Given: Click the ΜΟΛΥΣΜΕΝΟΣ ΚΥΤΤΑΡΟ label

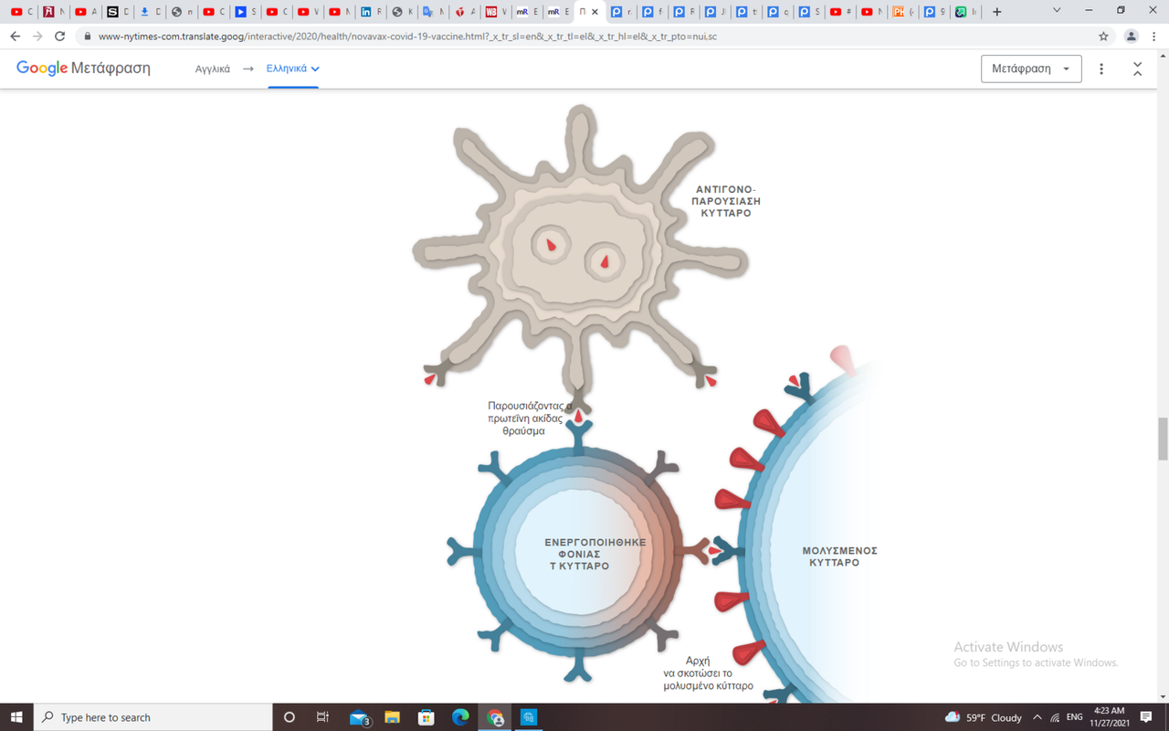Looking at the screenshot, I should coord(839,556).
